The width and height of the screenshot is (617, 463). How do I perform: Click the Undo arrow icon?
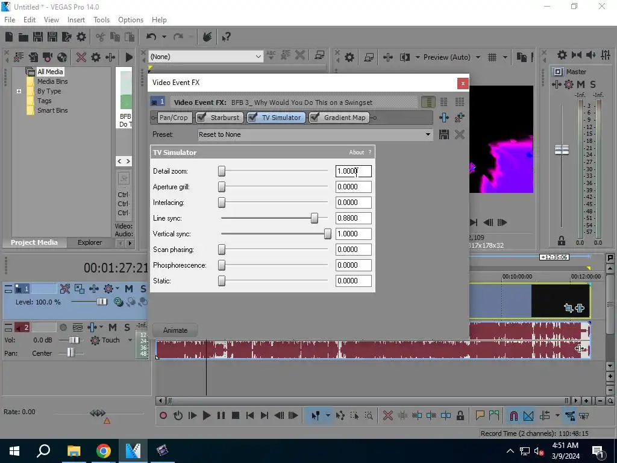[x=151, y=37]
